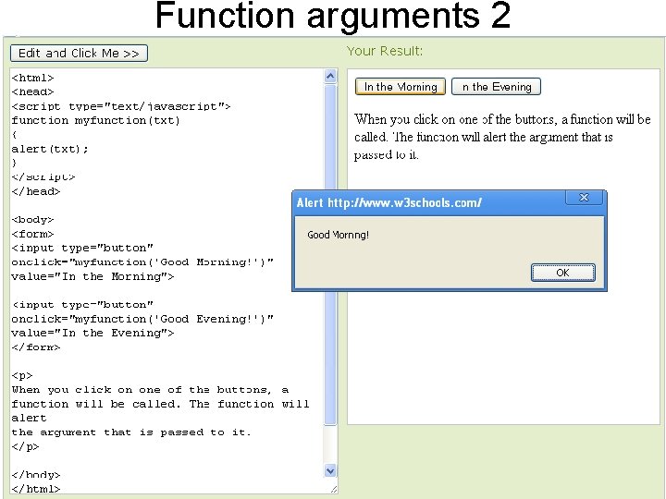Click the result pane paragraph text
The height and width of the screenshot is (499, 666).
pos(502,137)
